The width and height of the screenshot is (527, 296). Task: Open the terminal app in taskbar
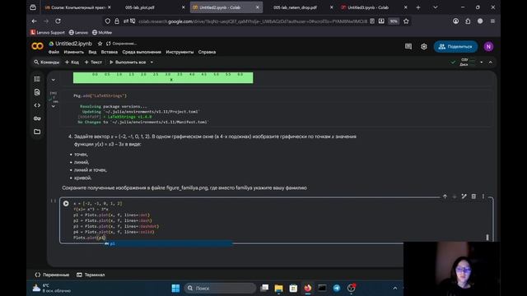pyautogui.click(x=322, y=288)
